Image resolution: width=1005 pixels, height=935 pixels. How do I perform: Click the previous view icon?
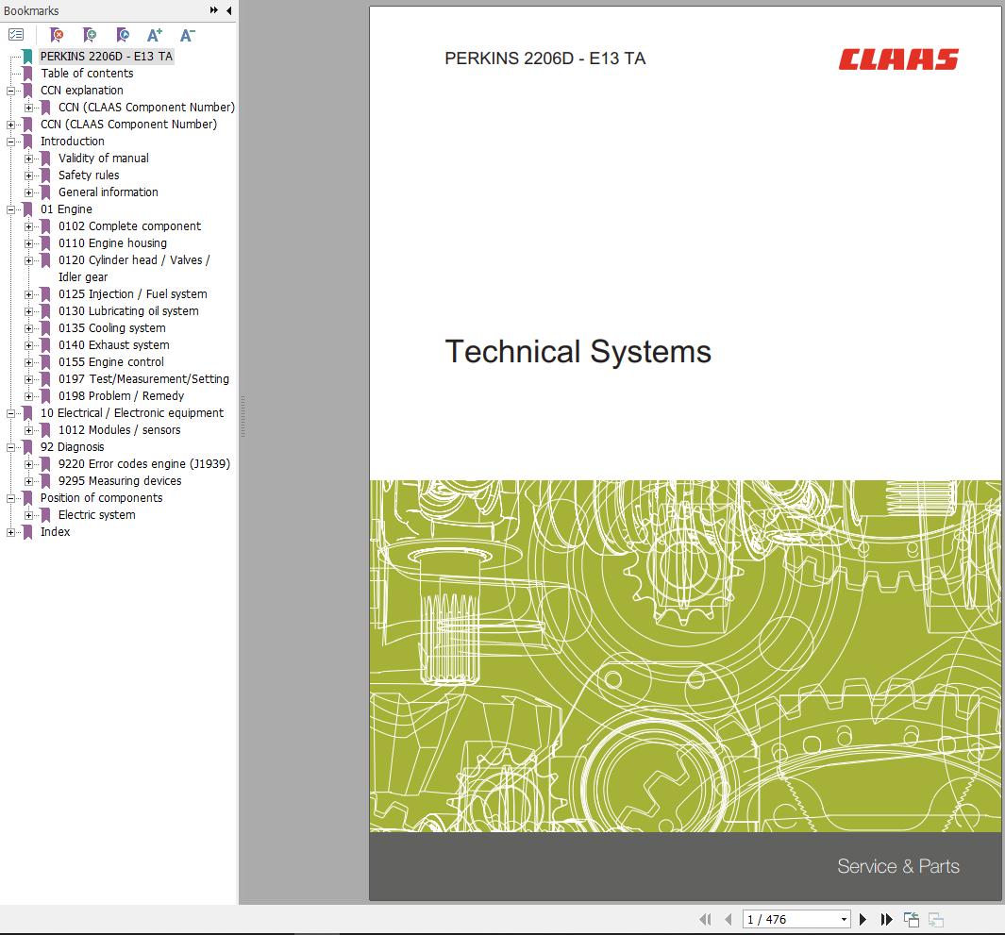tap(912, 919)
